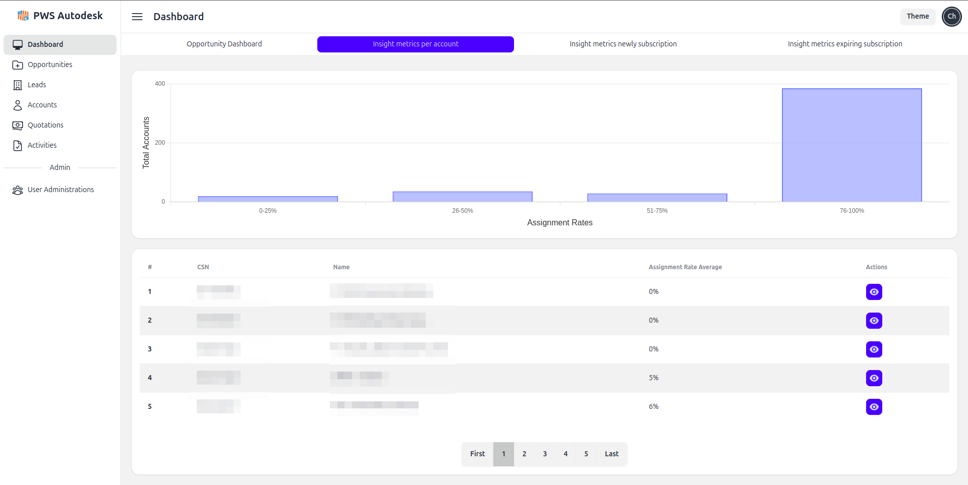Screen dimensions: 968x485
Task: Select the Accounts sidebar item
Action: tap(42, 105)
